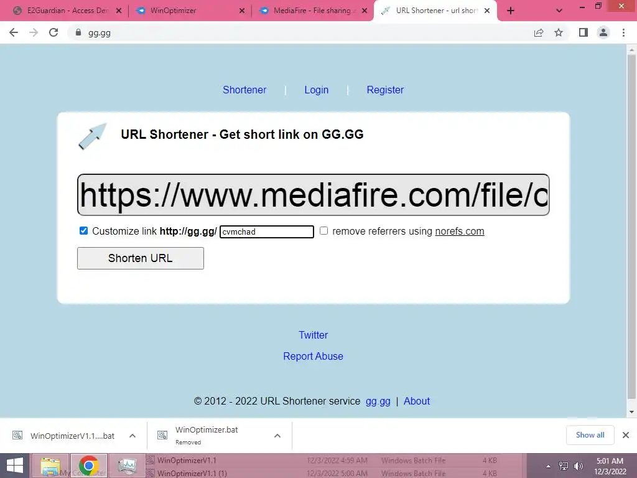The height and width of the screenshot is (478, 637).
Task: Open File Explorer from the taskbar
Action: pos(50,466)
